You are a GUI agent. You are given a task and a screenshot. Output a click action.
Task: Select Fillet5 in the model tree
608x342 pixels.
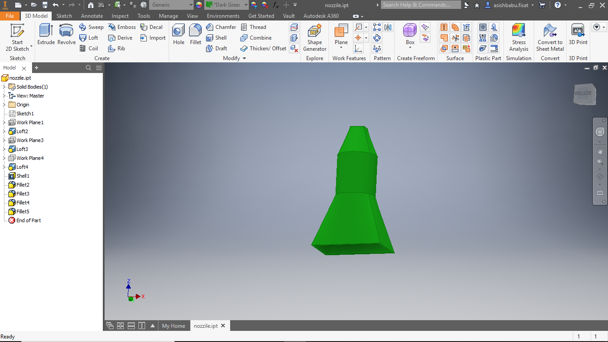coord(23,212)
